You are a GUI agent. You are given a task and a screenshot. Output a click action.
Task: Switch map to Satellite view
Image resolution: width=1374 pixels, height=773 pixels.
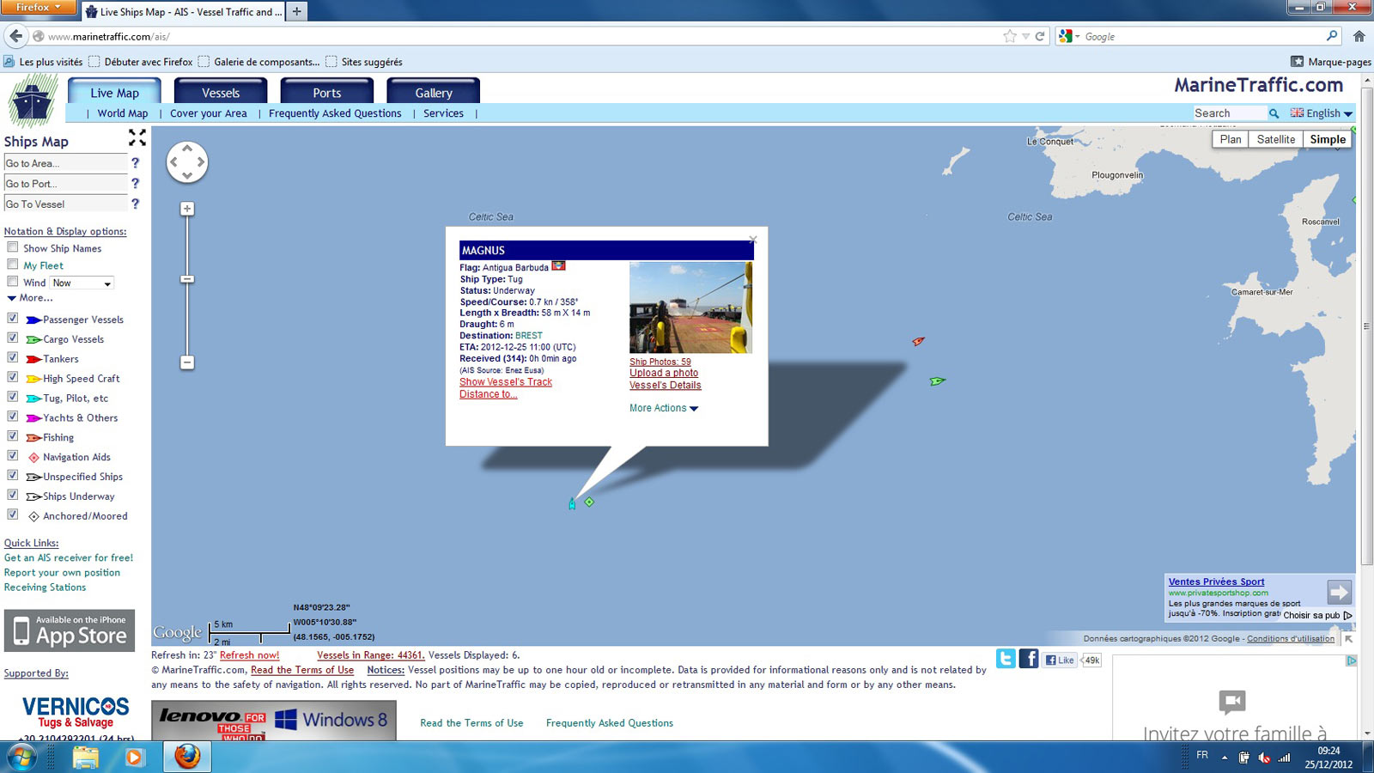pyautogui.click(x=1275, y=139)
